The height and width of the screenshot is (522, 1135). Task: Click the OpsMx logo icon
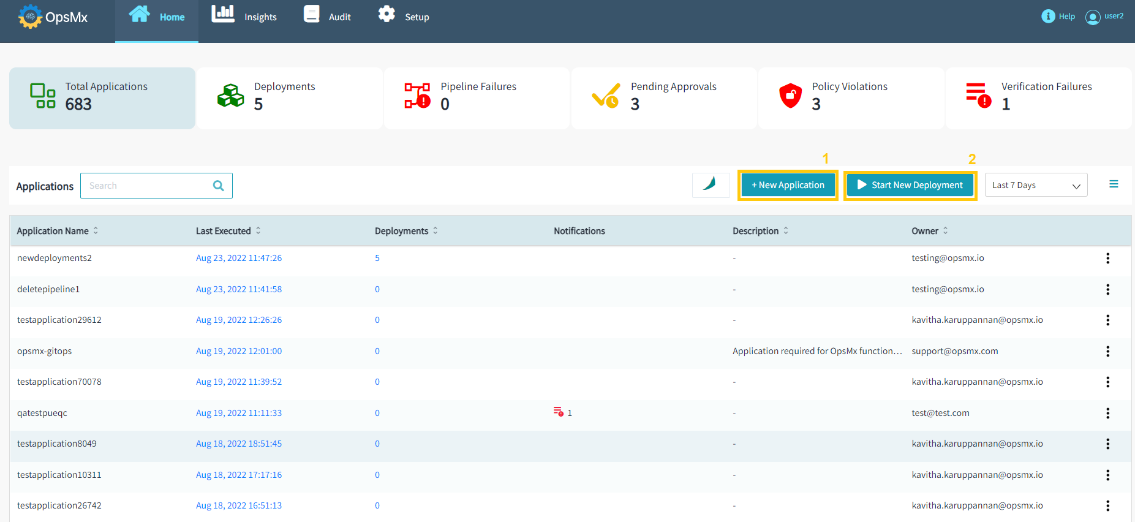point(30,17)
